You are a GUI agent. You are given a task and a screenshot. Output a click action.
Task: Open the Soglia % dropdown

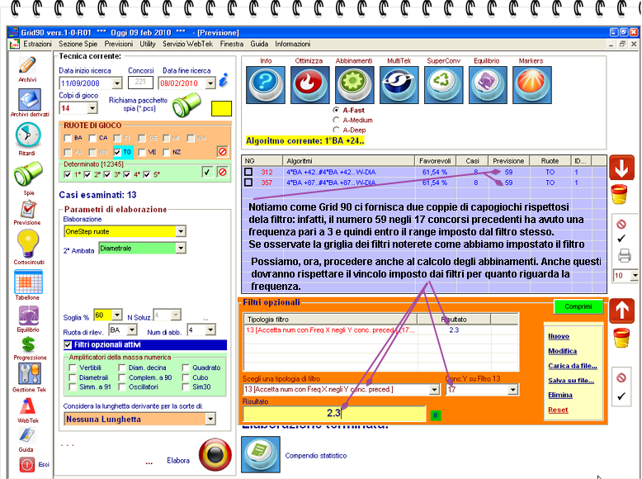[117, 315]
